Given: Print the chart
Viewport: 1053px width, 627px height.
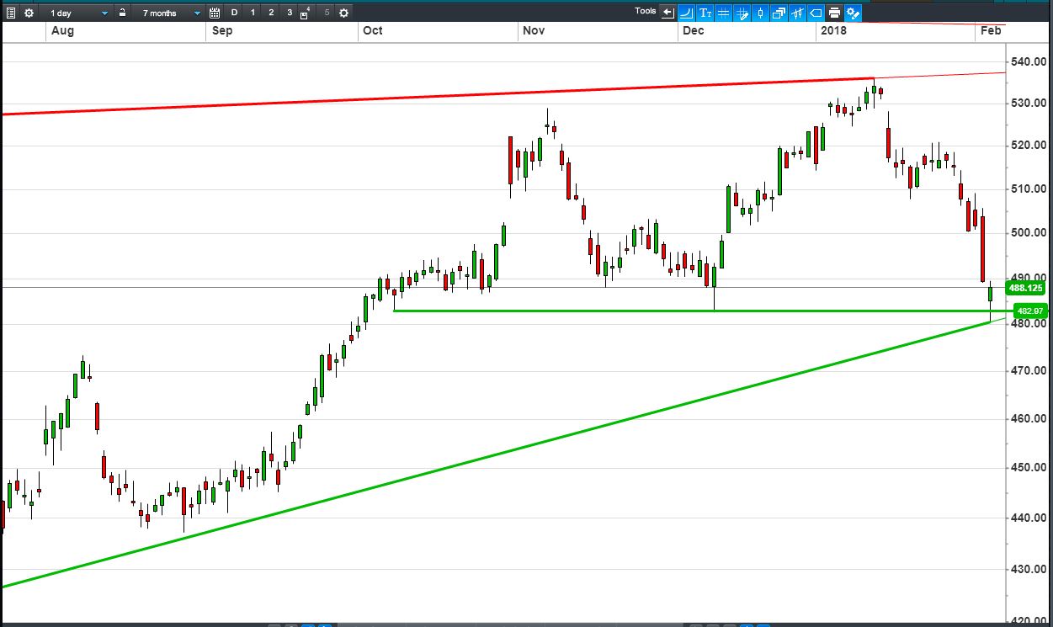Looking at the screenshot, I should 834,13.
